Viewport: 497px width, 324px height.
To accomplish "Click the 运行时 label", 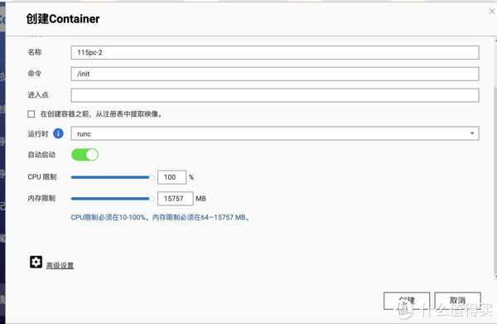I will 38,133.
